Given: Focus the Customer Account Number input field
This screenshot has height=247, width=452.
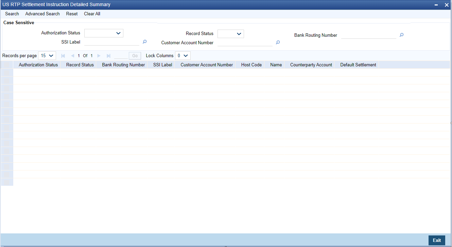Looking at the screenshot, I should pyautogui.click(x=245, y=43).
